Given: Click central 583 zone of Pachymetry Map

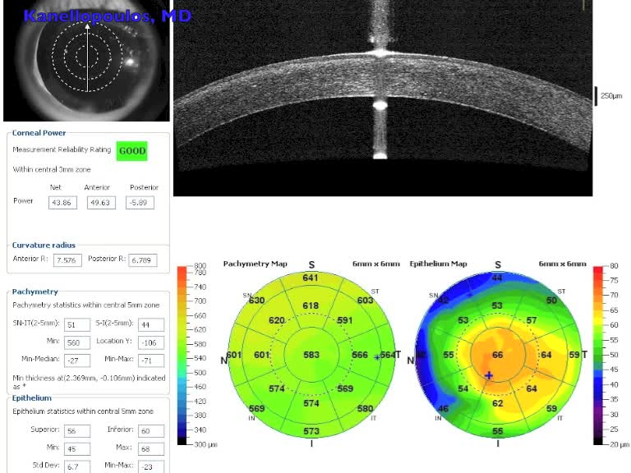Looking at the screenshot, I should 311,355.
